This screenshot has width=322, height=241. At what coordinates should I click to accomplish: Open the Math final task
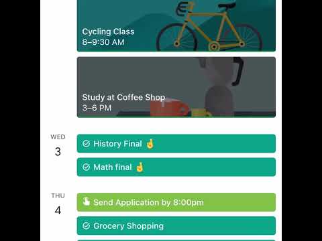pos(176,167)
